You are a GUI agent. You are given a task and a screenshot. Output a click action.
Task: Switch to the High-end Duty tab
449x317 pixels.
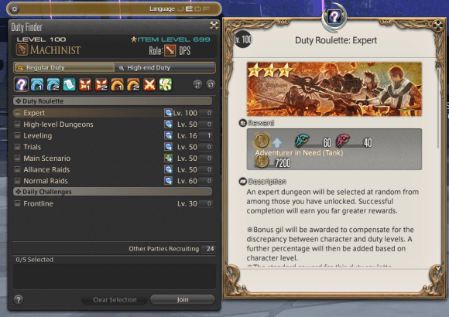165,67
